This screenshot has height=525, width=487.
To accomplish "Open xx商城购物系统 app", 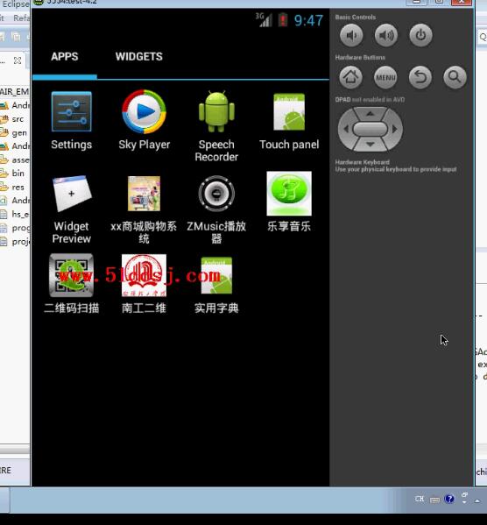I will pos(144,209).
